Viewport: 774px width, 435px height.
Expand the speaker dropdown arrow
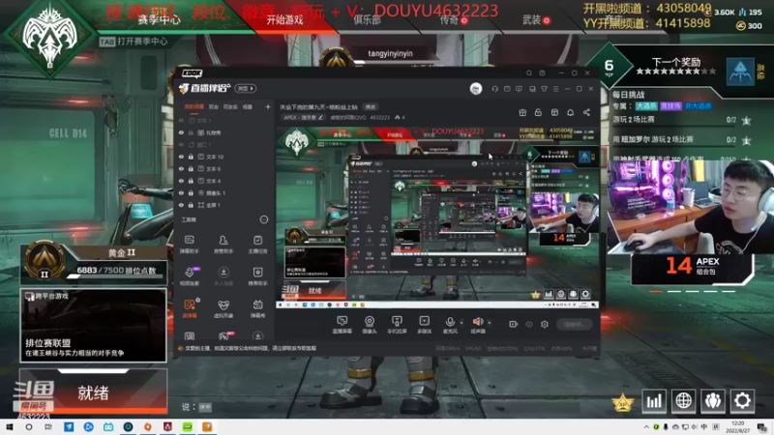click(490, 323)
